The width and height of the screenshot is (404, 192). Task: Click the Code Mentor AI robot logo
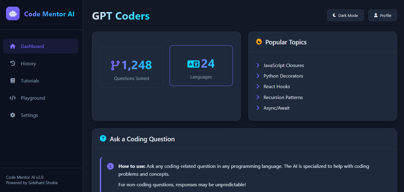pos(13,14)
